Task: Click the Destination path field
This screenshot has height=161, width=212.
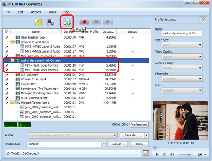Action: 65,144
